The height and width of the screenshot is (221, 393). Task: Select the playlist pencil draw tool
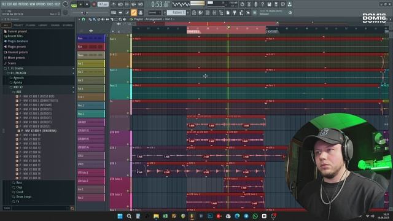(90, 19)
